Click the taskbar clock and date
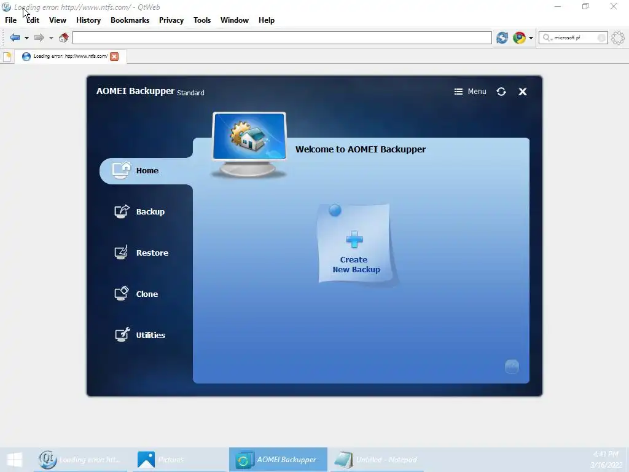This screenshot has height=472, width=629. [606, 460]
